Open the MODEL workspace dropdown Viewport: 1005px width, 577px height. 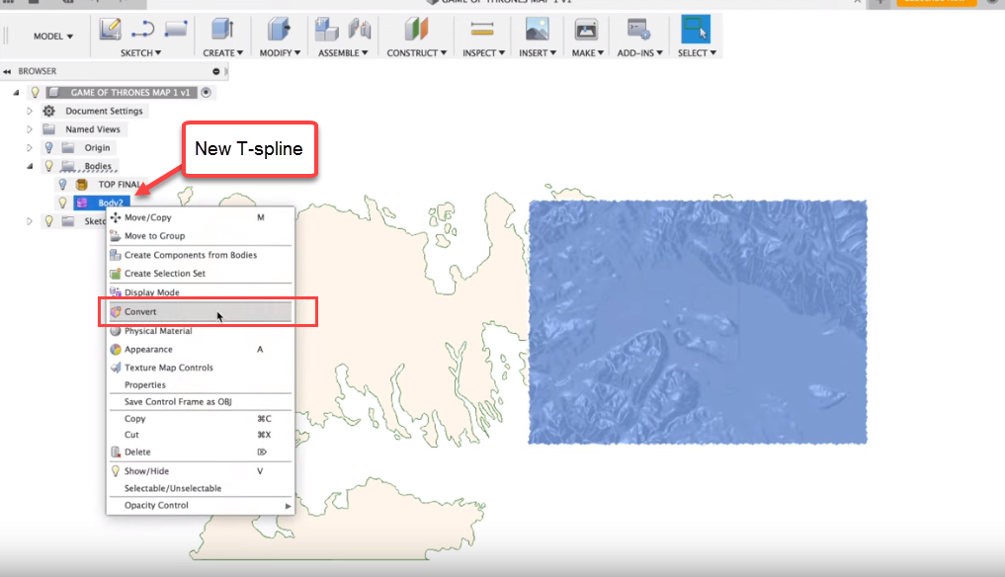53,37
